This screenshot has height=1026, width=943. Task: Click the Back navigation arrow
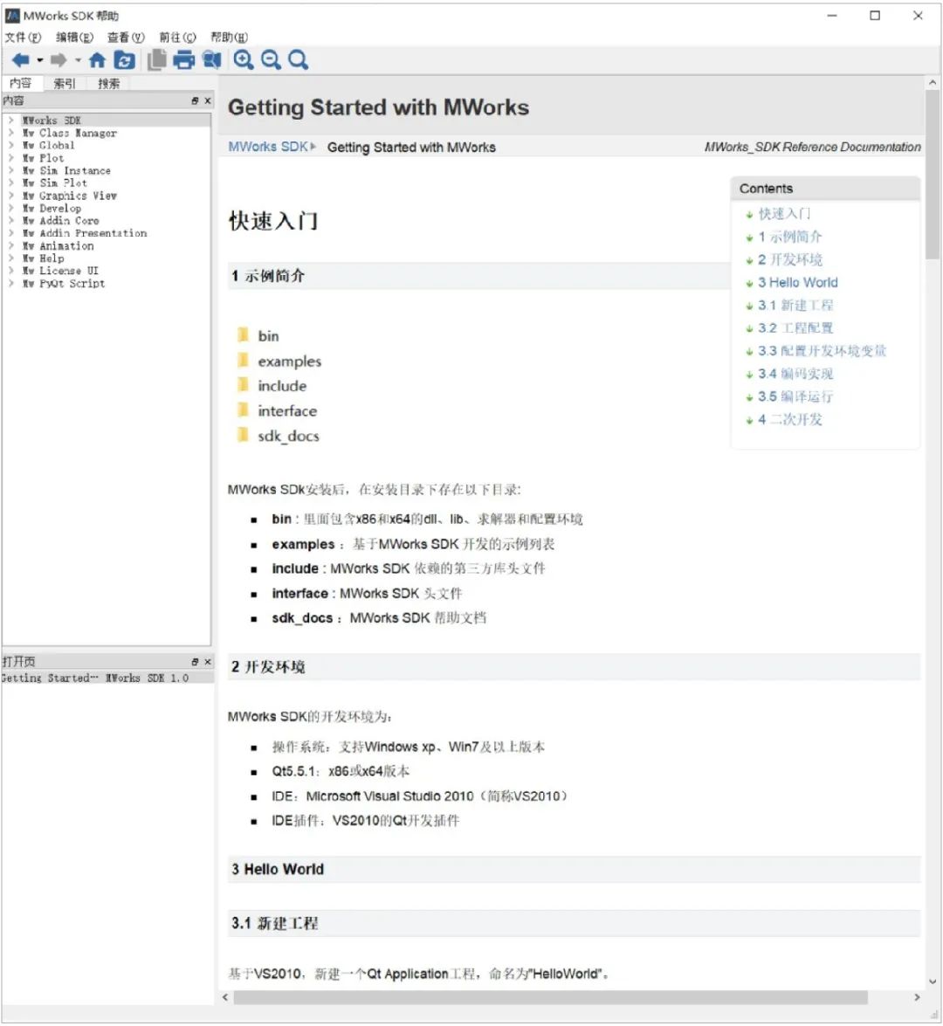pos(20,60)
